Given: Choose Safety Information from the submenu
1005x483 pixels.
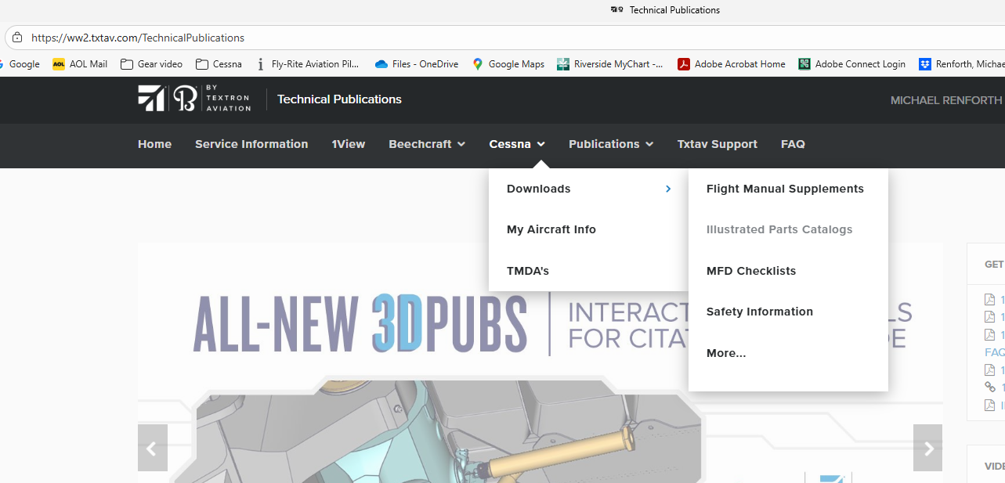Looking at the screenshot, I should [x=760, y=312].
